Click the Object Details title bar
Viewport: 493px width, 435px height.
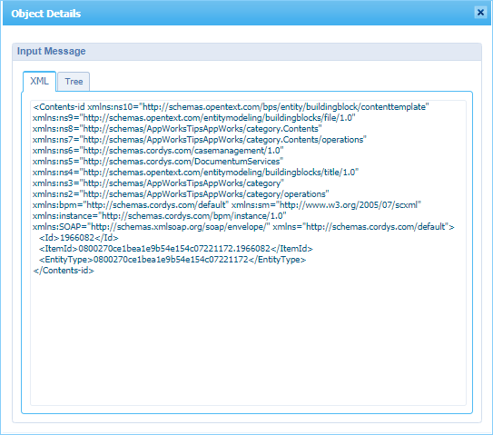pos(239,14)
